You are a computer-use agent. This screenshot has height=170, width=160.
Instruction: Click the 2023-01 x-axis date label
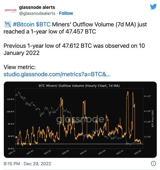(138, 152)
